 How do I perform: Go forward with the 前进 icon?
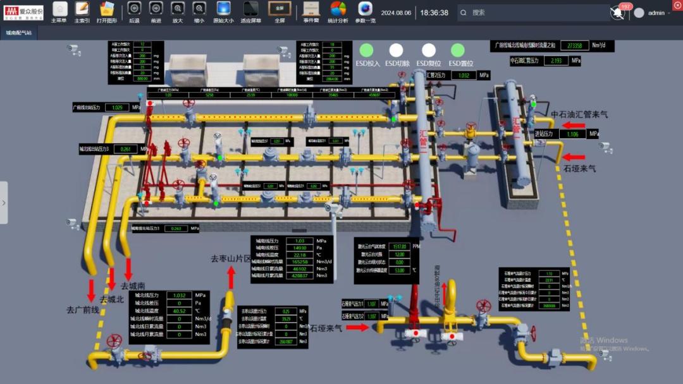pos(156,9)
